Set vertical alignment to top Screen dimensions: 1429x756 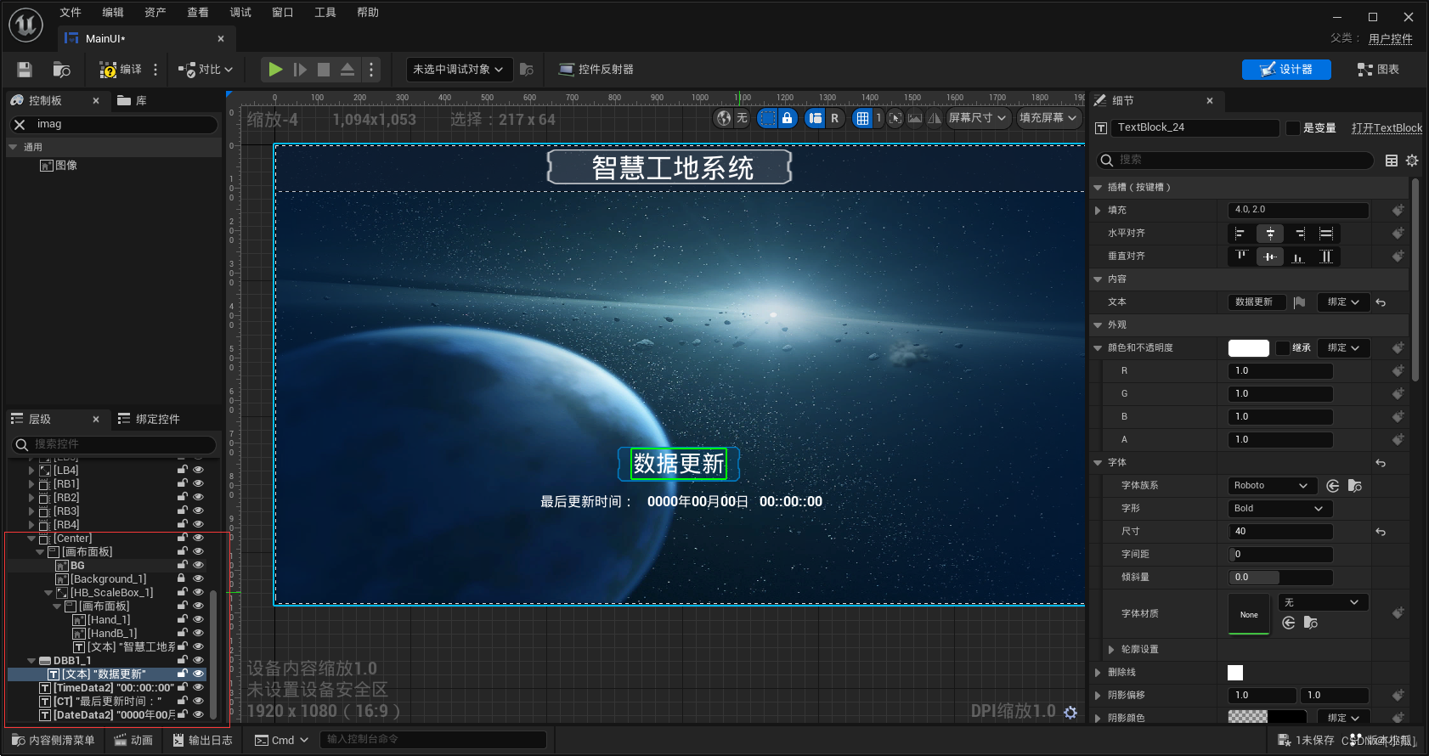click(1240, 257)
